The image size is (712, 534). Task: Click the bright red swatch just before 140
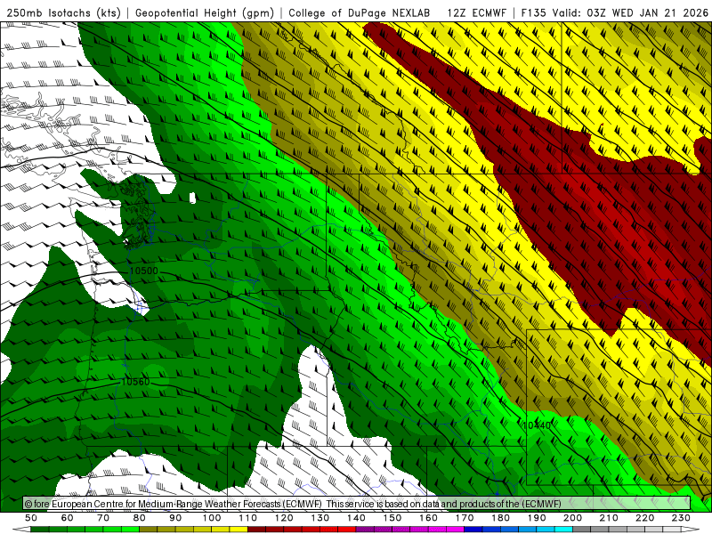click(347, 528)
